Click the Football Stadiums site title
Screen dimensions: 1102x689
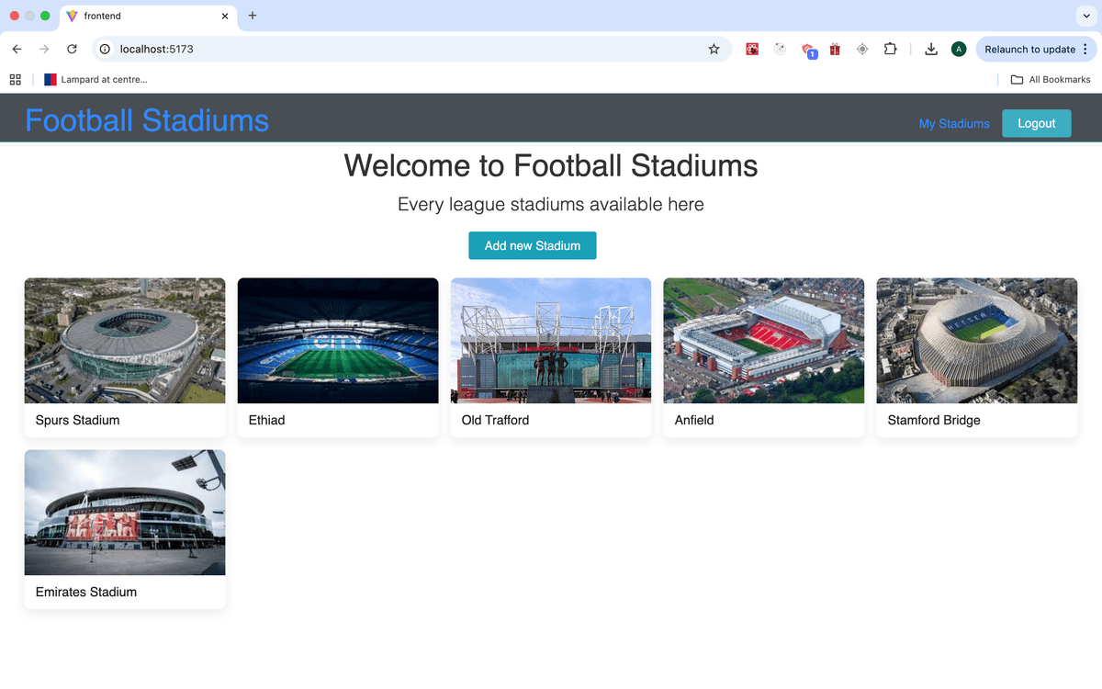tap(147, 120)
